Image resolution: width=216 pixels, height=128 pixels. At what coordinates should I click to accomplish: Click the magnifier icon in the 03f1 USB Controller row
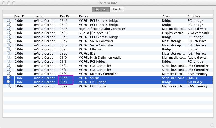pos(9,70)
